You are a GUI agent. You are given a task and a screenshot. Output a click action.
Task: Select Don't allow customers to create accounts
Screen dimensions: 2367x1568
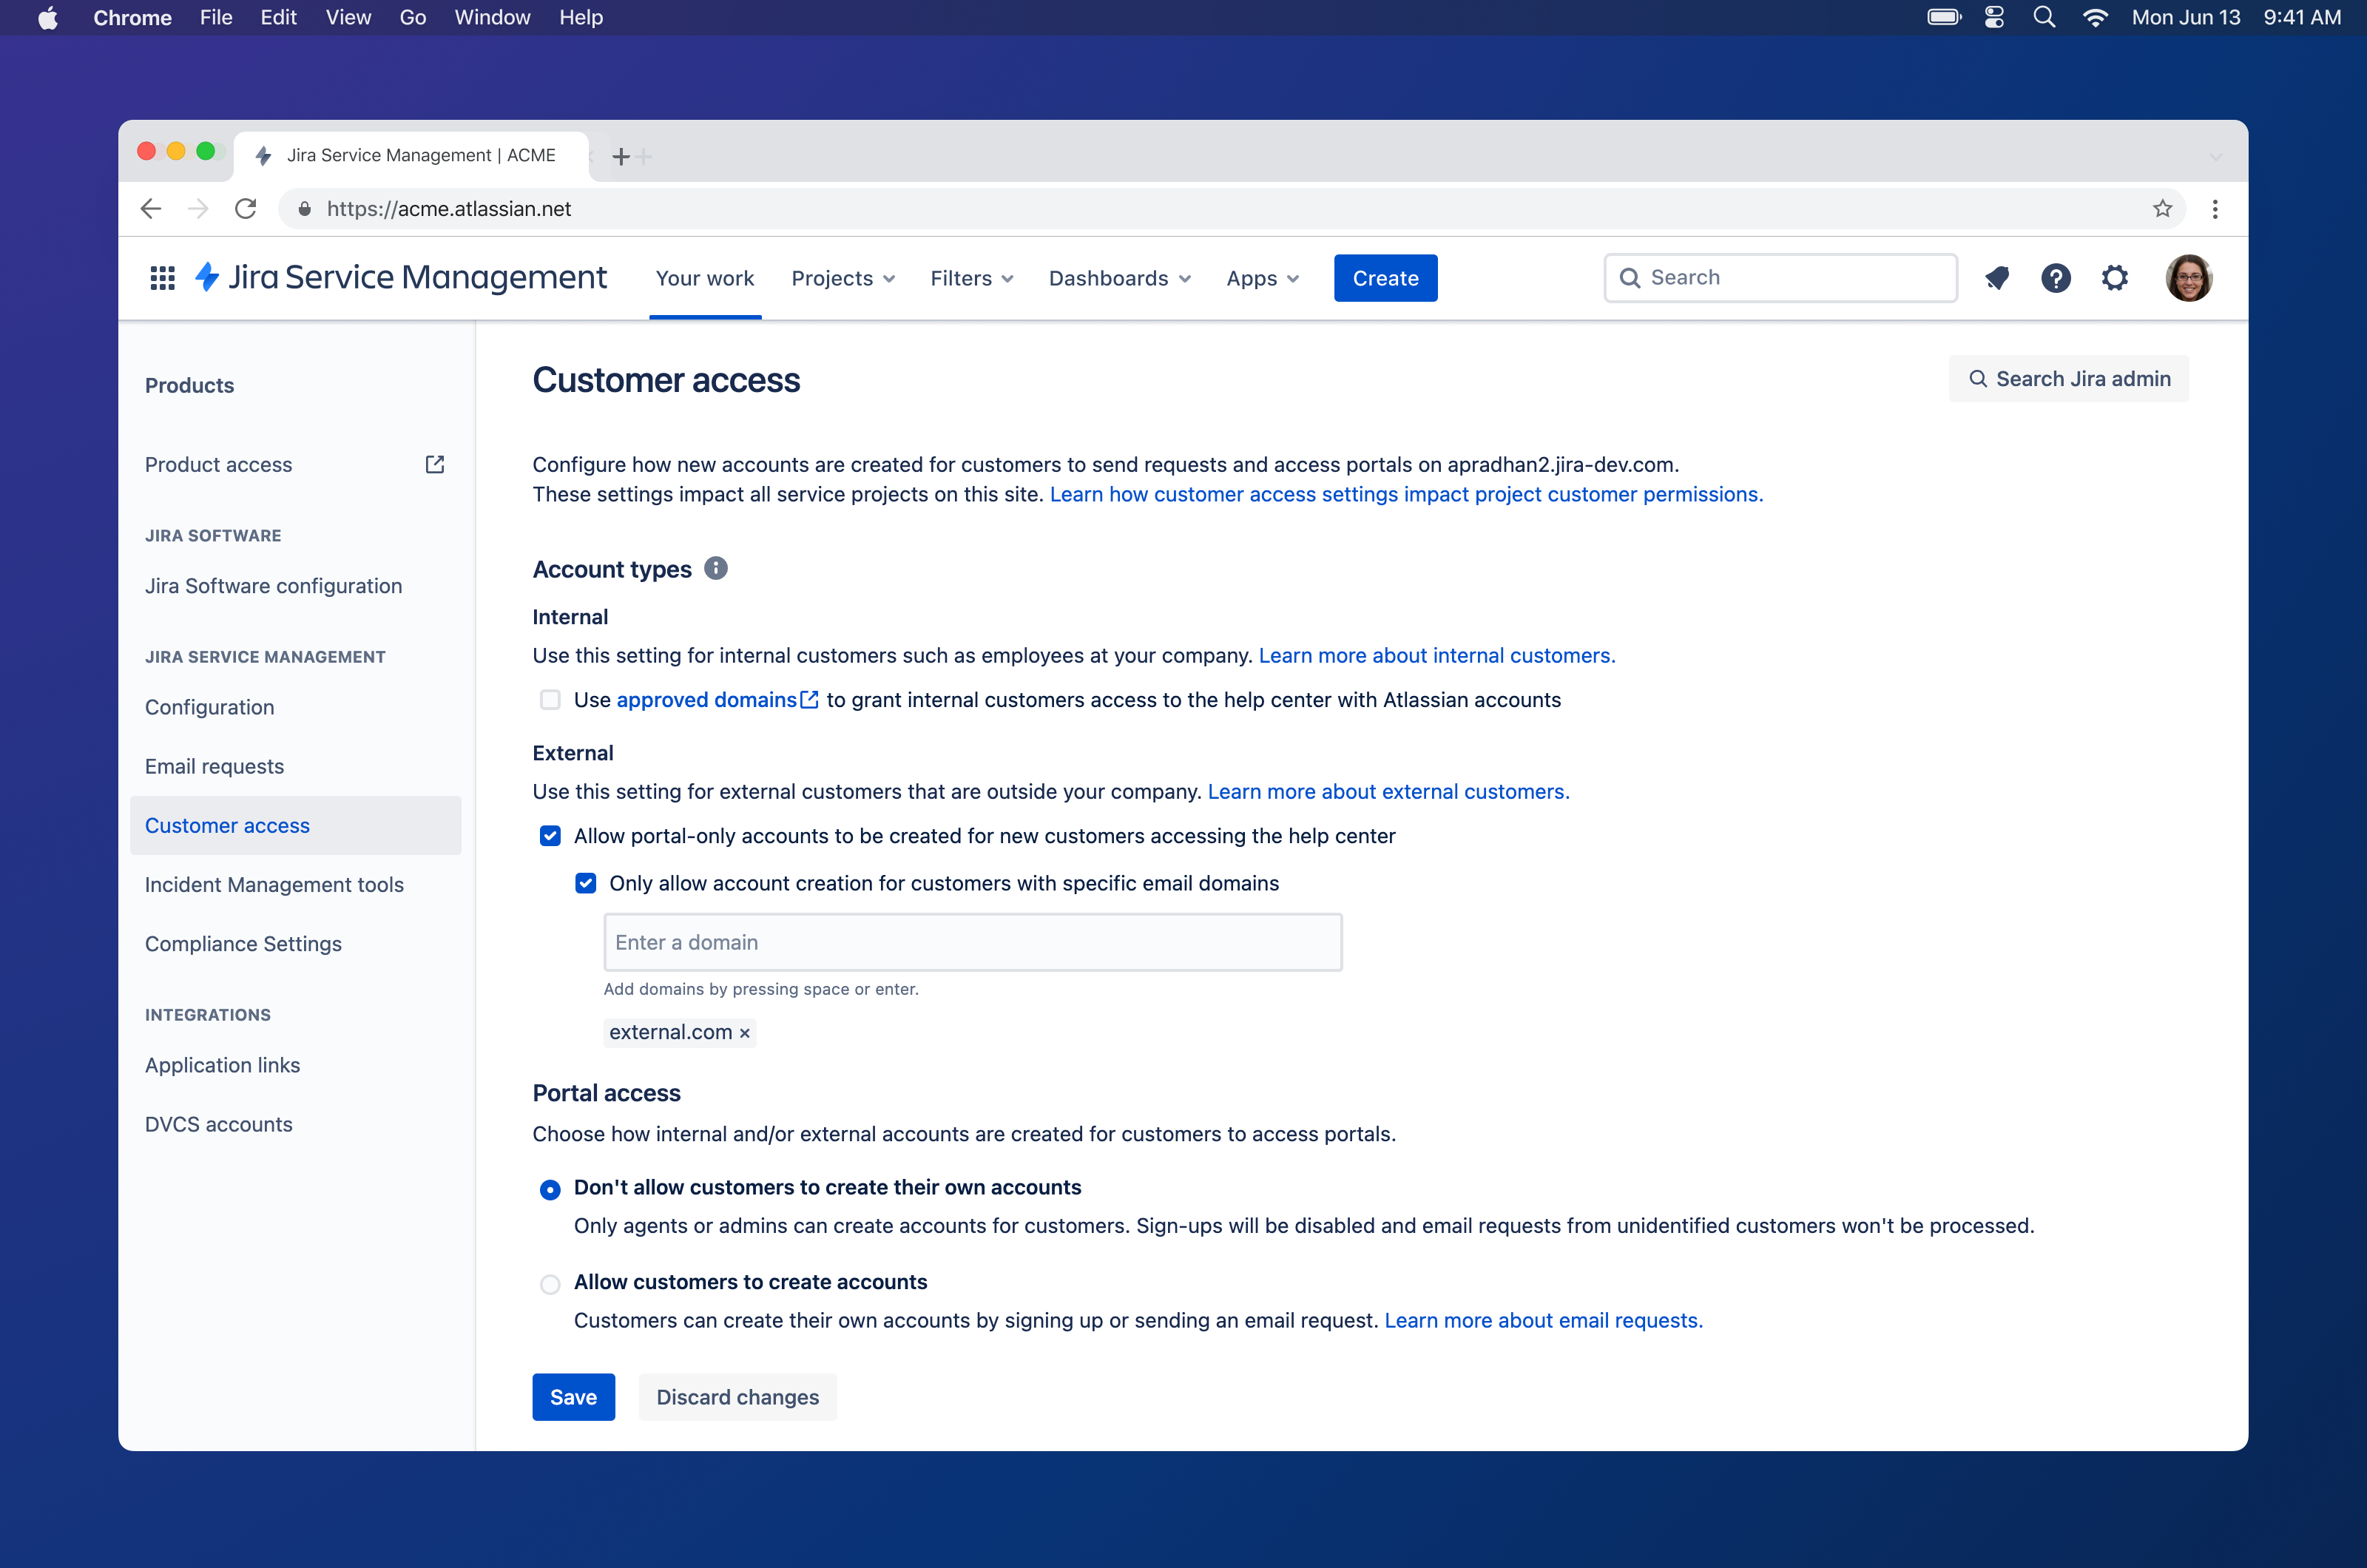tap(550, 1189)
